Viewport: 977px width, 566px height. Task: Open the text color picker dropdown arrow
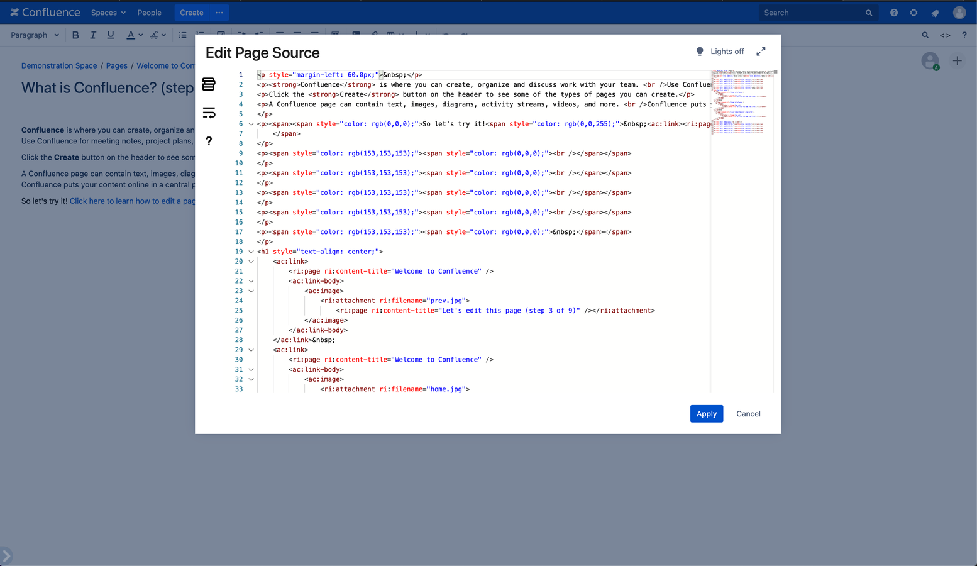(140, 35)
